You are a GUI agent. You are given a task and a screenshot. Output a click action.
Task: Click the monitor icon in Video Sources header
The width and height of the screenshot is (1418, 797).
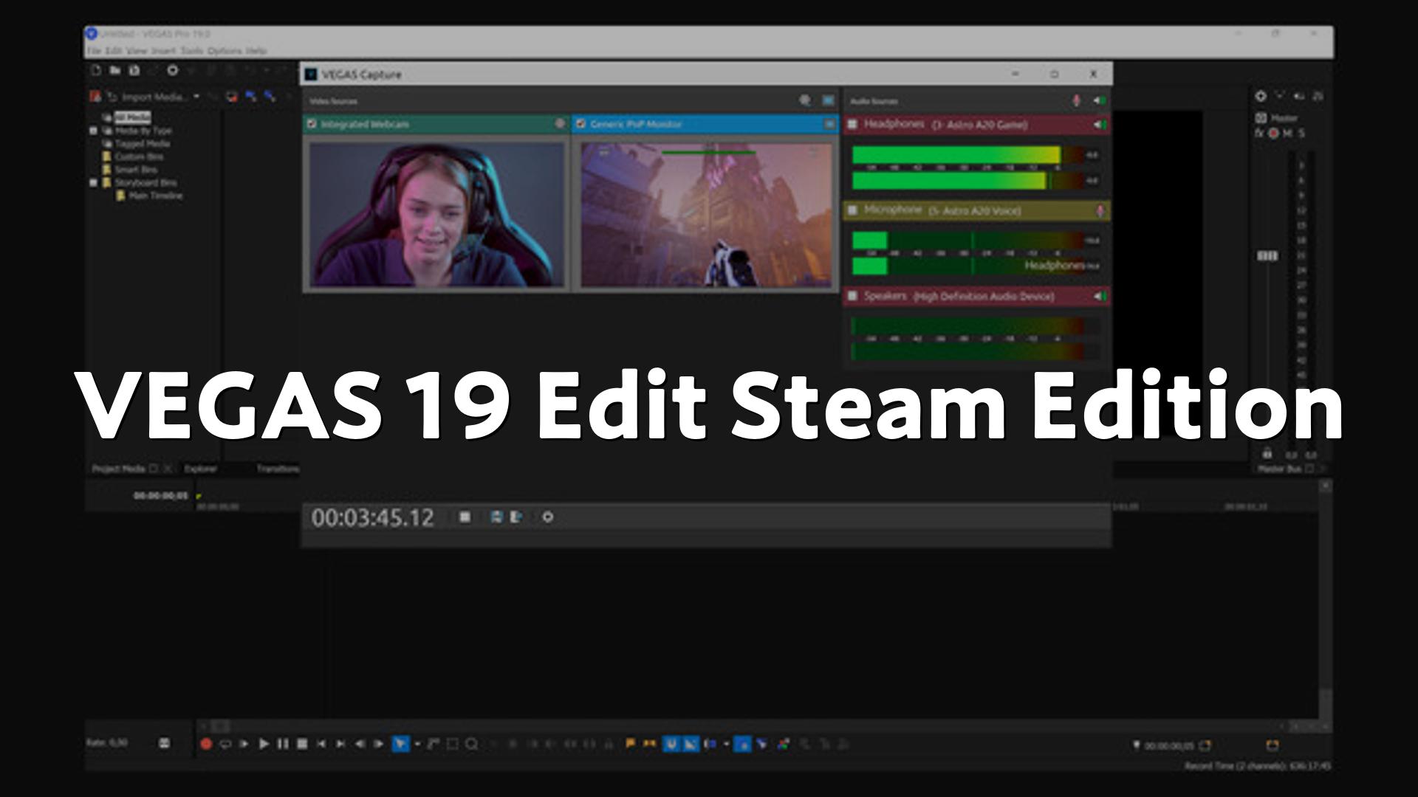[829, 100]
